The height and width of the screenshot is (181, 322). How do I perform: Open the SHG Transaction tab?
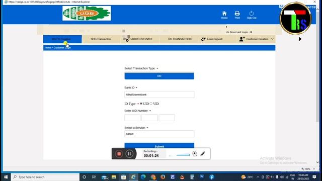point(101,39)
